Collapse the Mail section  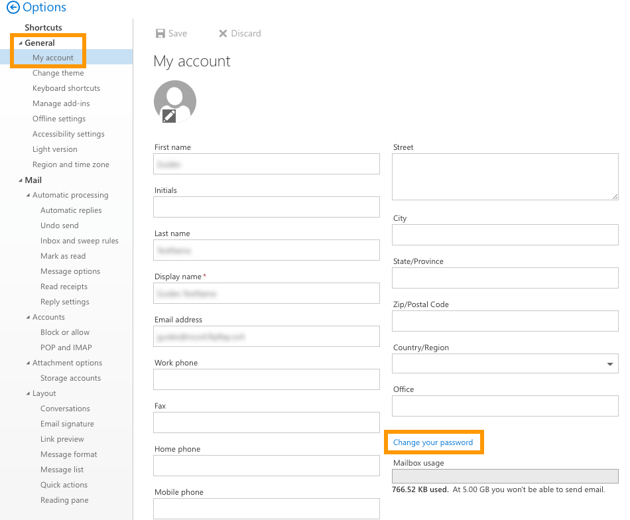click(x=22, y=180)
